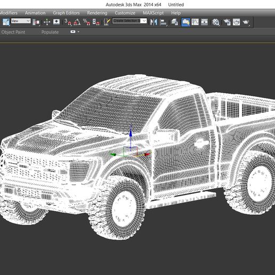This screenshot has width=275, height=275.
Task: Switch to the Object Paint ribbon tab
Action: (x=13, y=32)
